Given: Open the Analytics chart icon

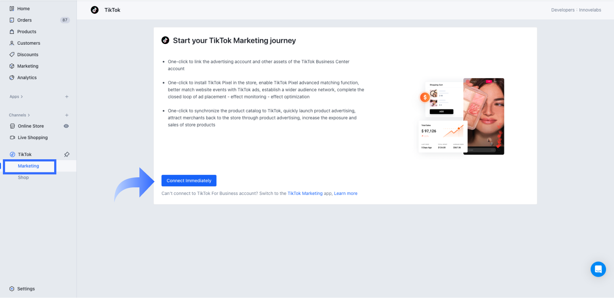Looking at the screenshot, I should click(12, 78).
